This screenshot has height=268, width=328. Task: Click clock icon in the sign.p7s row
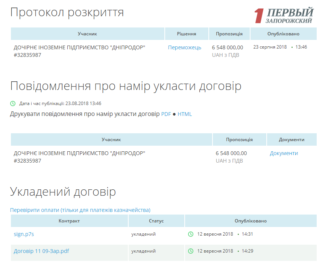pyautogui.click(x=191, y=234)
